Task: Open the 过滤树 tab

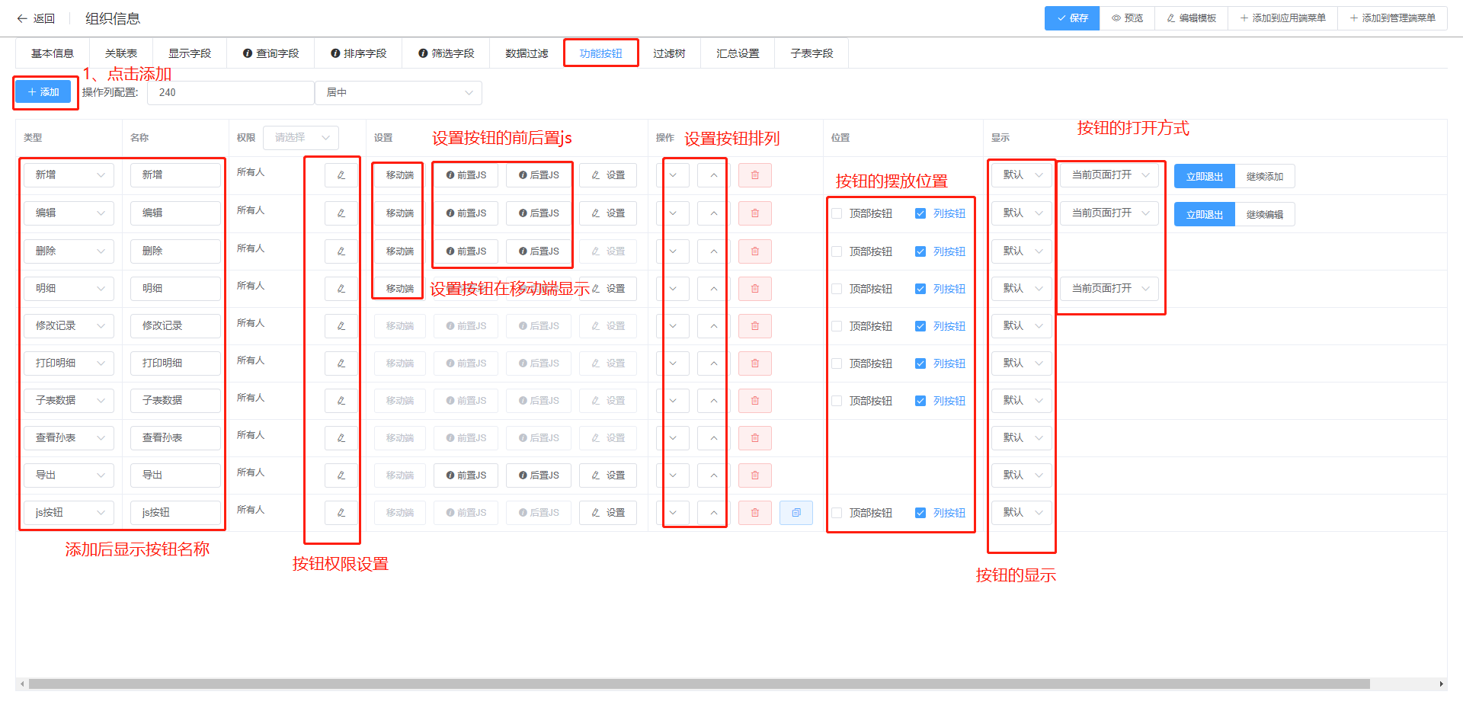Action: 668,53
